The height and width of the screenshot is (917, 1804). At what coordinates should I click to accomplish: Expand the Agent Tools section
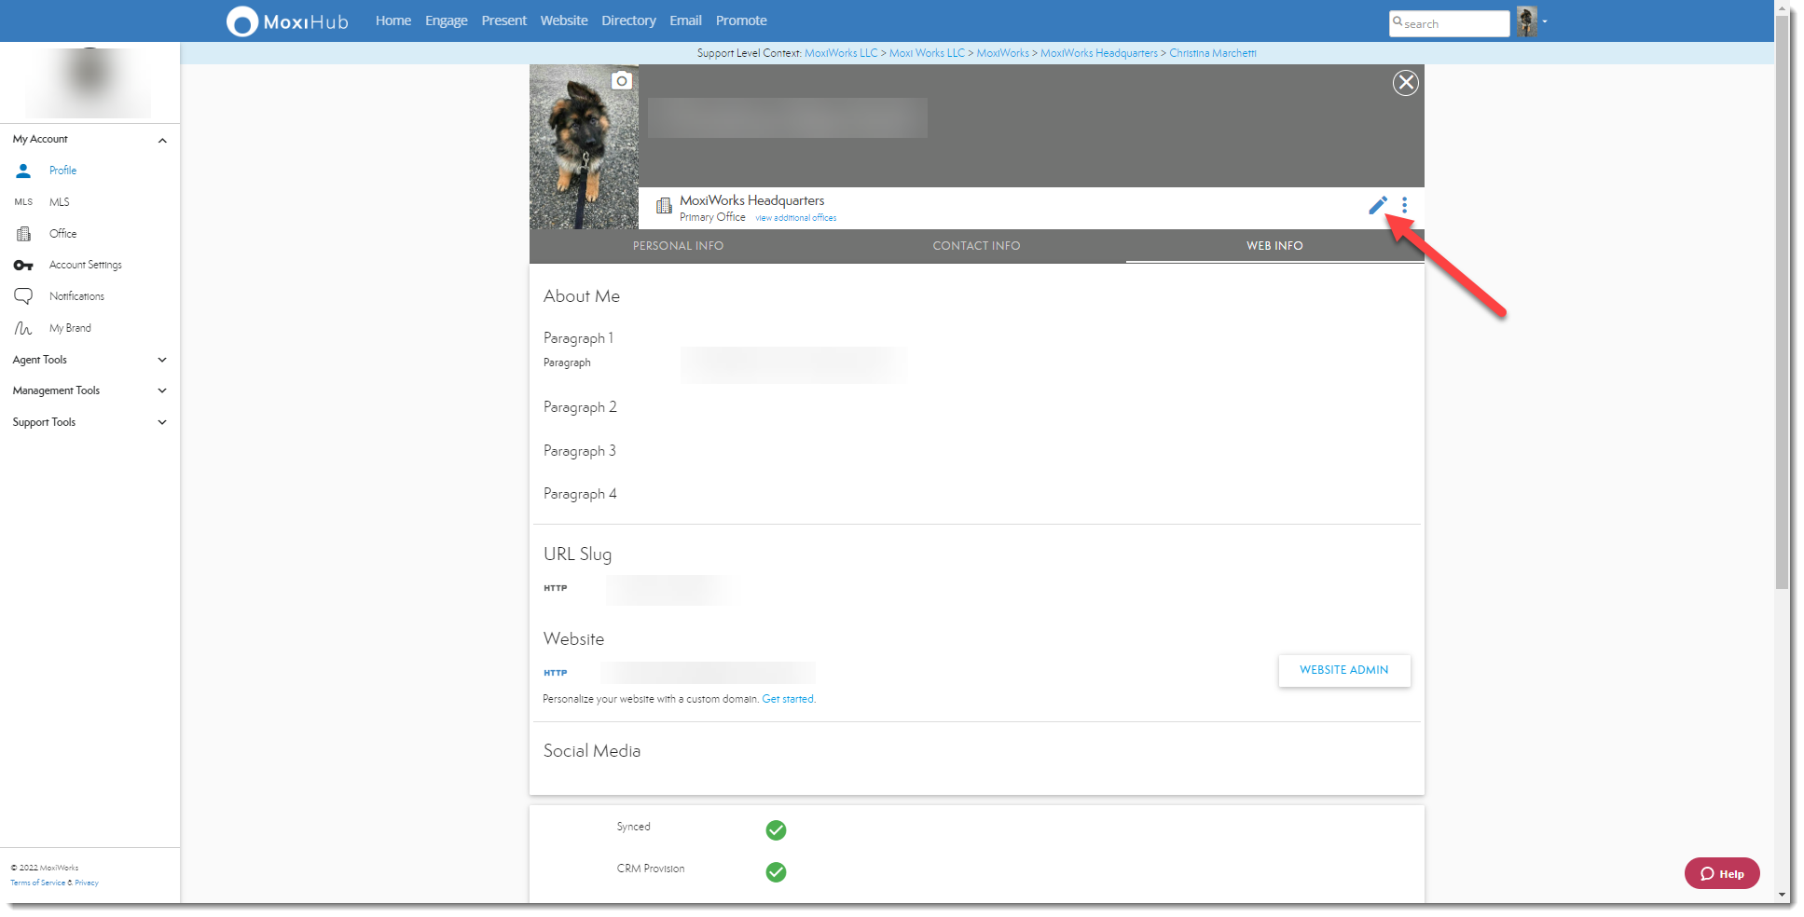point(162,360)
